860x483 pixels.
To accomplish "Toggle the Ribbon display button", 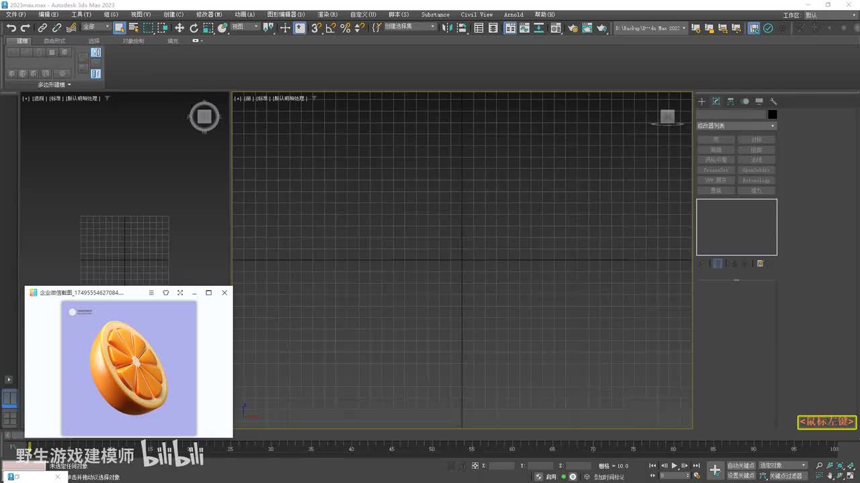I will click(x=511, y=28).
